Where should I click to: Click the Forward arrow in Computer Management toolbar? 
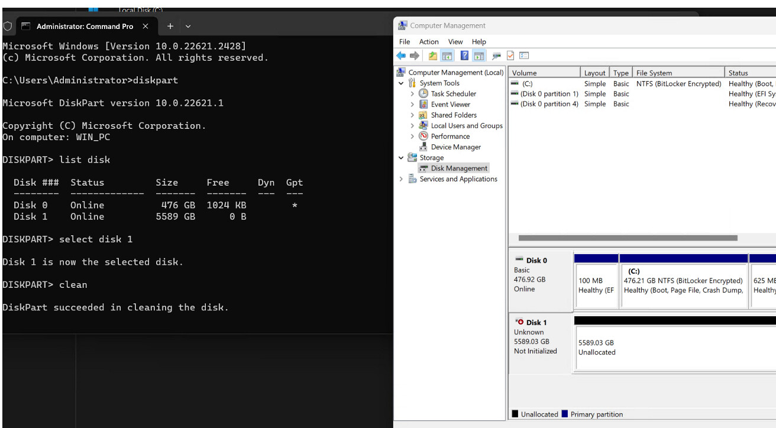pos(415,56)
